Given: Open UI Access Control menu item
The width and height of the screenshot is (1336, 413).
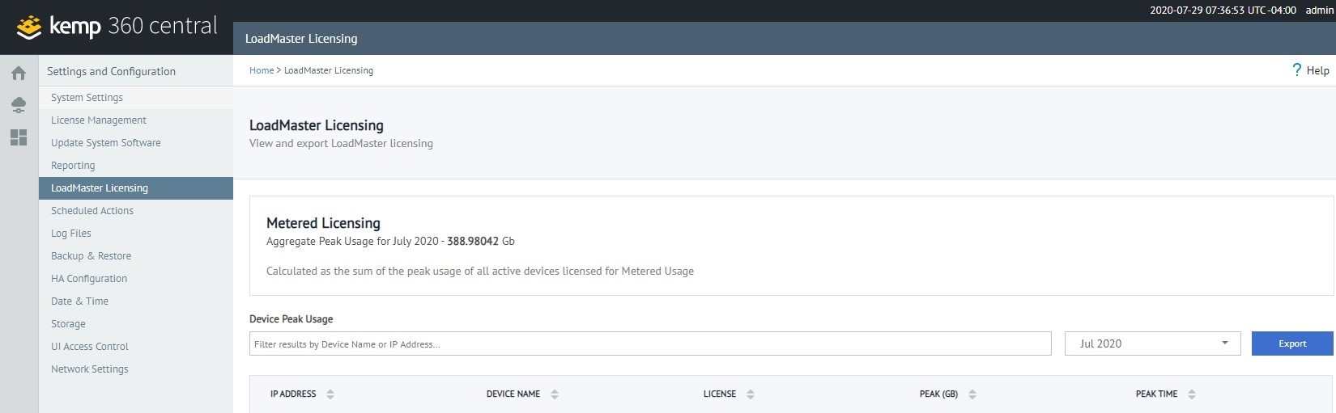Looking at the screenshot, I should [136, 347].
